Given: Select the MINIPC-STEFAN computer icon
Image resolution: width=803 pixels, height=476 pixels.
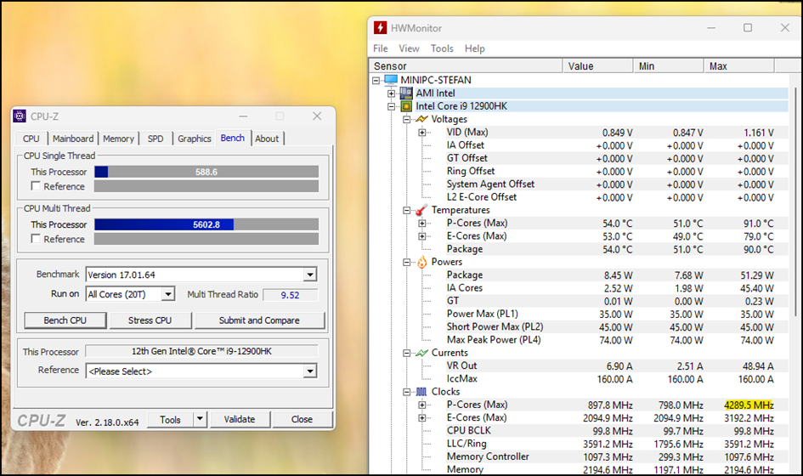Looking at the screenshot, I should (391, 80).
